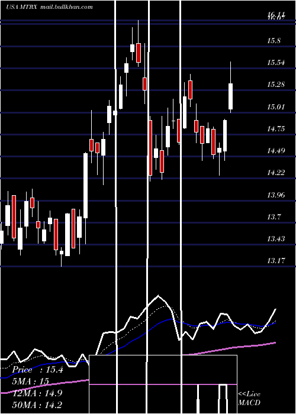The width and height of the screenshot is (296, 414).
Task: Select the 14.75 price axis value
Action: tap(276, 129)
